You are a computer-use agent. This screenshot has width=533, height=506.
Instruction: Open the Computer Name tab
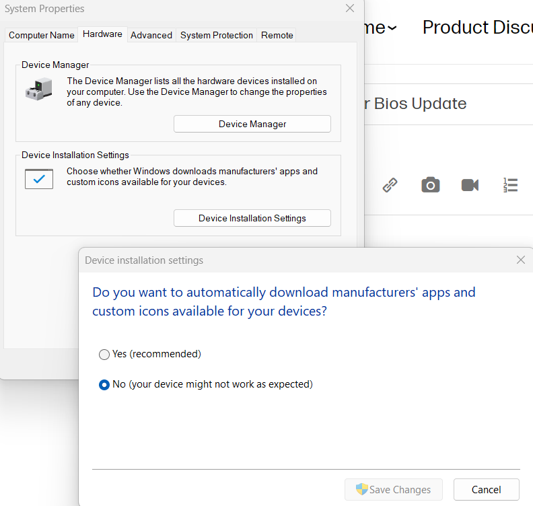click(x=41, y=35)
